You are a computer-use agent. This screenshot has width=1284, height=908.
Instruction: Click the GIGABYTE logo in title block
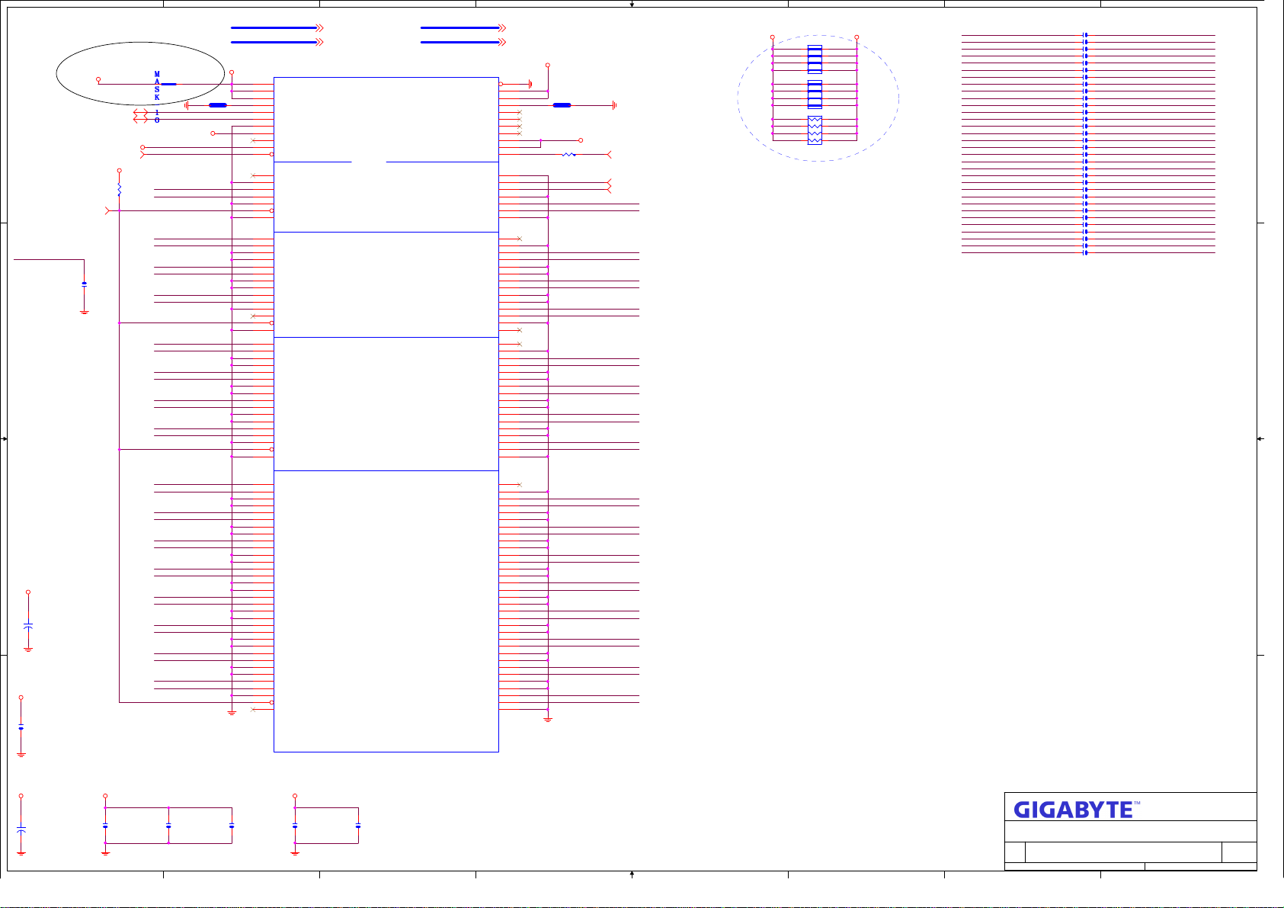[x=1076, y=810]
